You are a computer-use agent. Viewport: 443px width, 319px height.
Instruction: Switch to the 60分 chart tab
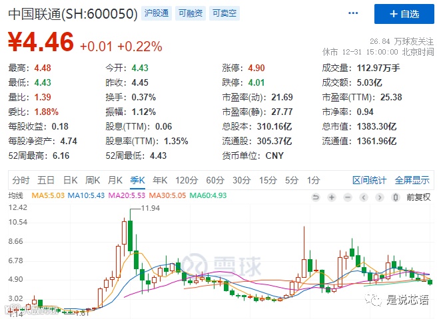[x=215, y=180]
